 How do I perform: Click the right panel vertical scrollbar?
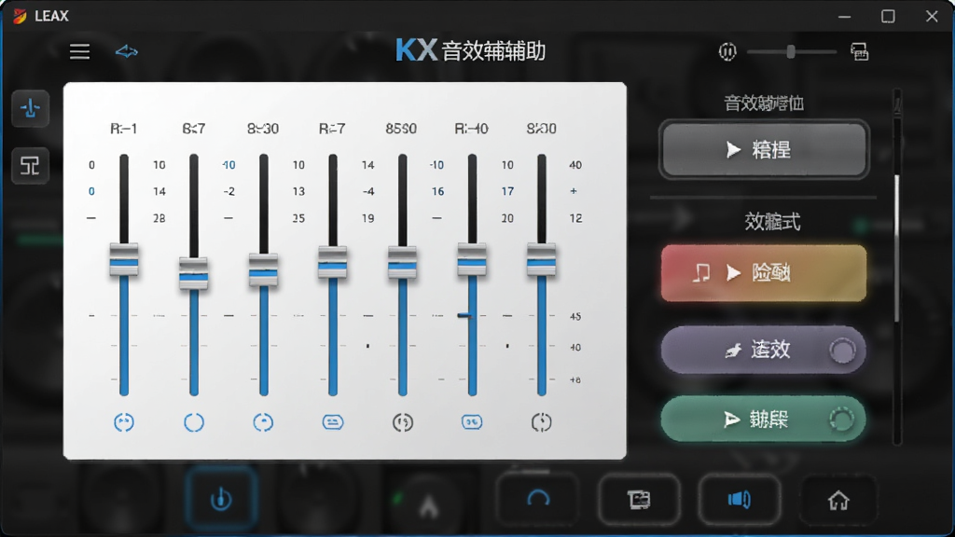pos(896,248)
